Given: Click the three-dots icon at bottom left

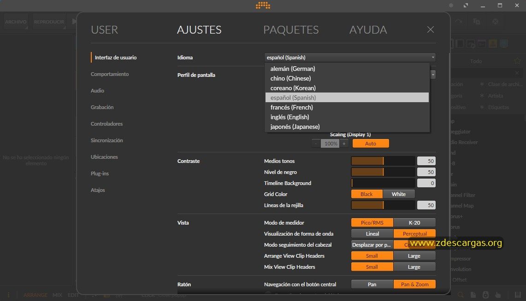Looking at the screenshot, I should pyautogui.click(x=8, y=295).
